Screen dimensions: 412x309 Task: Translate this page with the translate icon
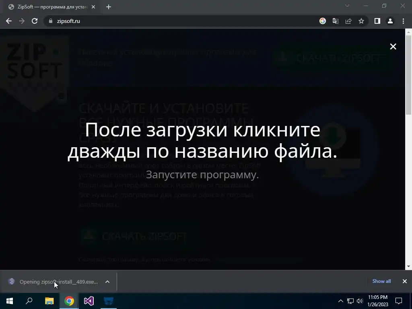point(336,21)
